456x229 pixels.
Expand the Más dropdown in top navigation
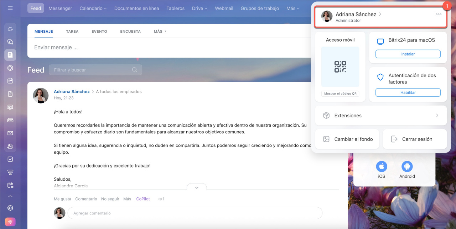pos(293,8)
